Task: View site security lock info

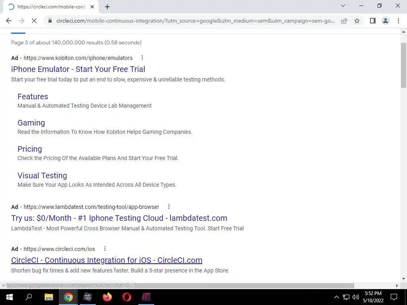Action: coord(50,21)
